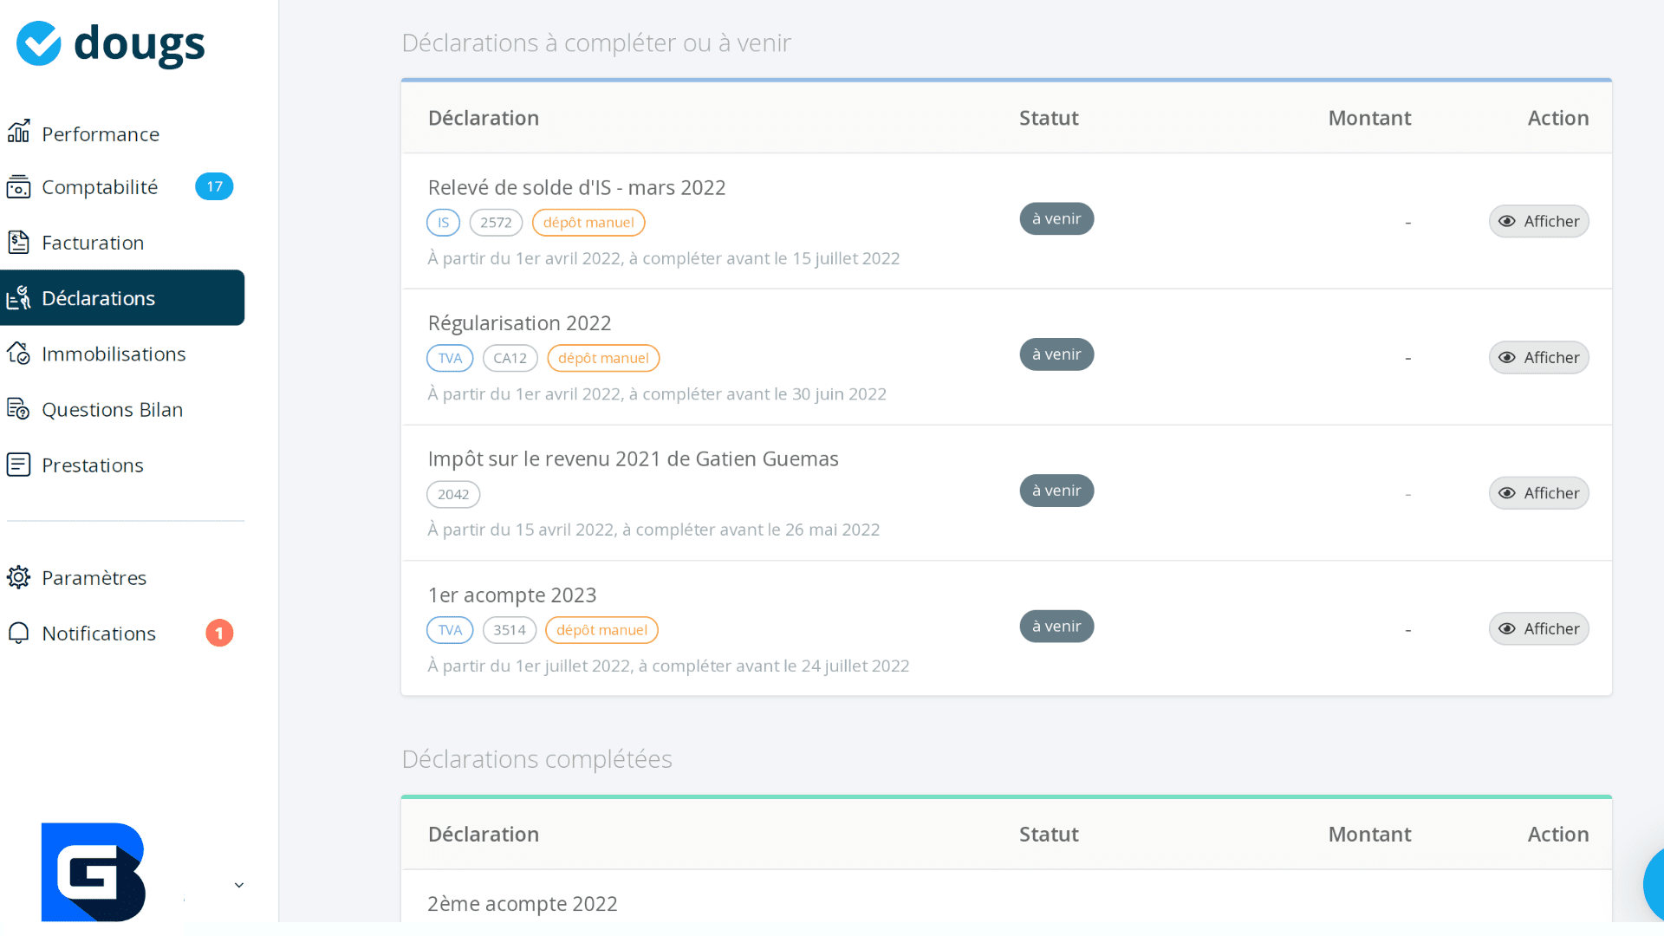The width and height of the screenshot is (1664, 936).
Task: Select Déclarations menu item
Action: [x=99, y=298]
